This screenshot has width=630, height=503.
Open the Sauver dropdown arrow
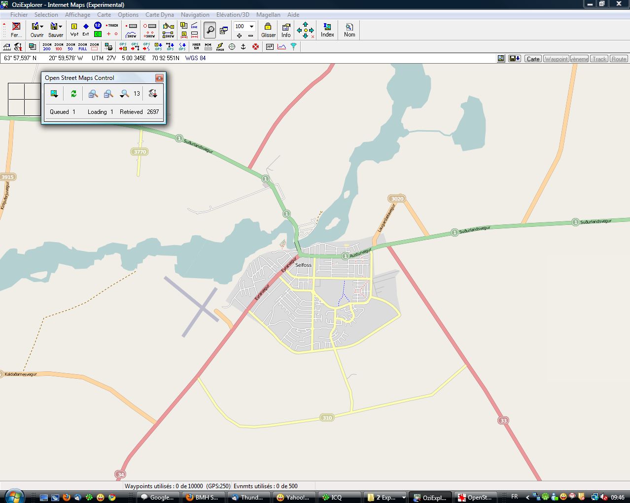click(x=61, y=27)
